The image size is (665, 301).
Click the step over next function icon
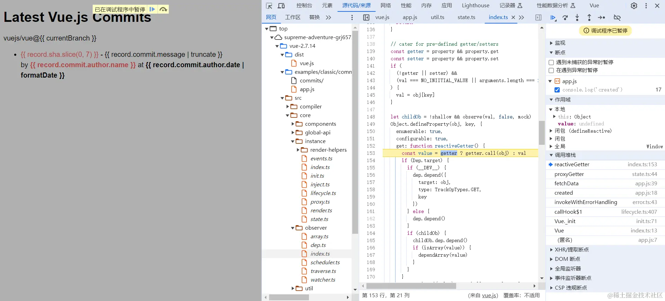point(565,18)
